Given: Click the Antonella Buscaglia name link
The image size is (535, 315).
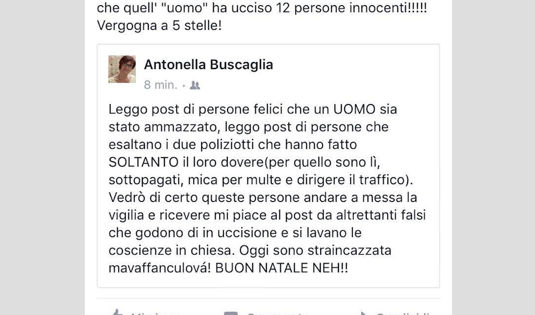Looking at the screenshot, I should tap(209, 64).
